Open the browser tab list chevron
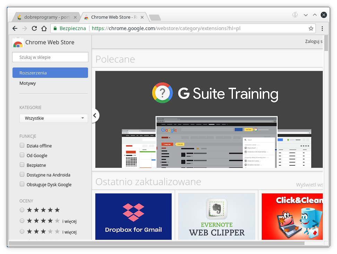Viewport: 337px width, 254px height. (305, 15)
